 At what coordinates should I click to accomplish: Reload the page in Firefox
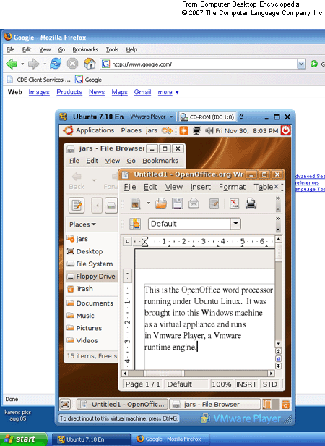click(x=56, y=64)
